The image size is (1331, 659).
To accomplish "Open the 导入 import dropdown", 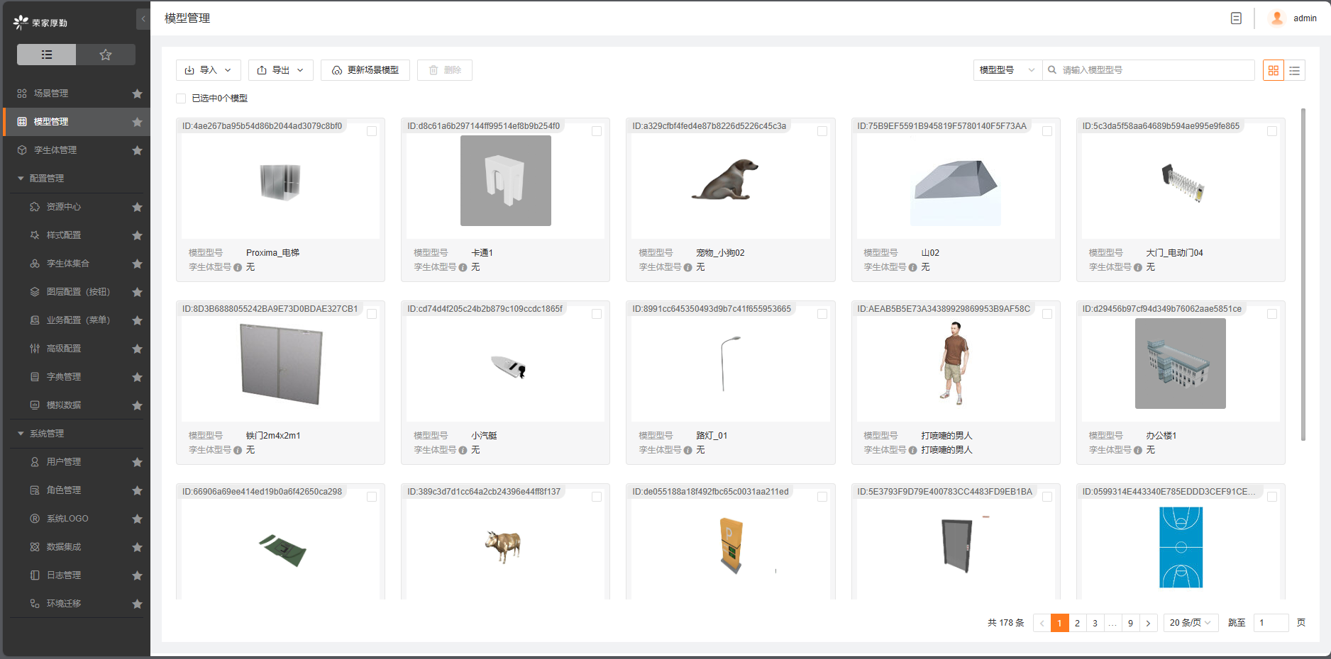I will [208, 70].
